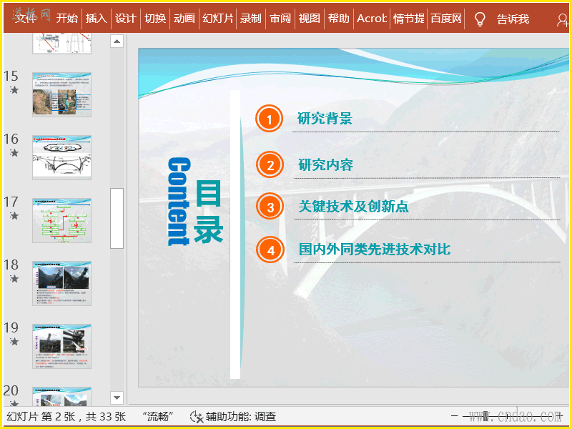
Task: Click the zoom out minus button
Action: tap(455, 415)
